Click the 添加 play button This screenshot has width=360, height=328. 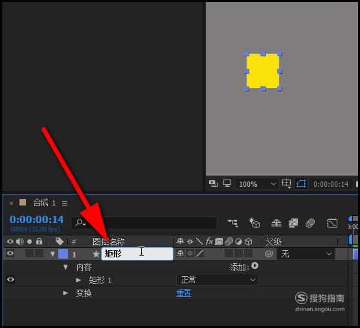(x=254, y=266)
